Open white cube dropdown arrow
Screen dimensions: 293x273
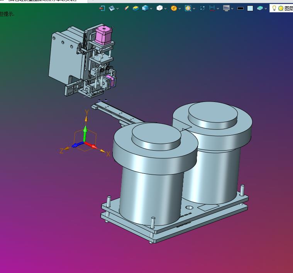[x=165, y=8]
